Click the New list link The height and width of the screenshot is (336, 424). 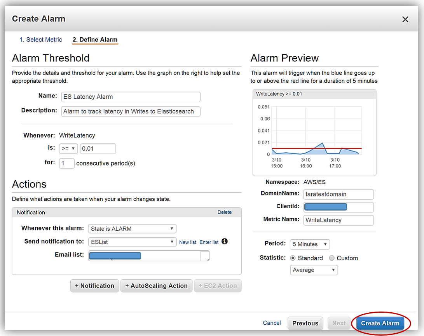(x=187, y=242)
